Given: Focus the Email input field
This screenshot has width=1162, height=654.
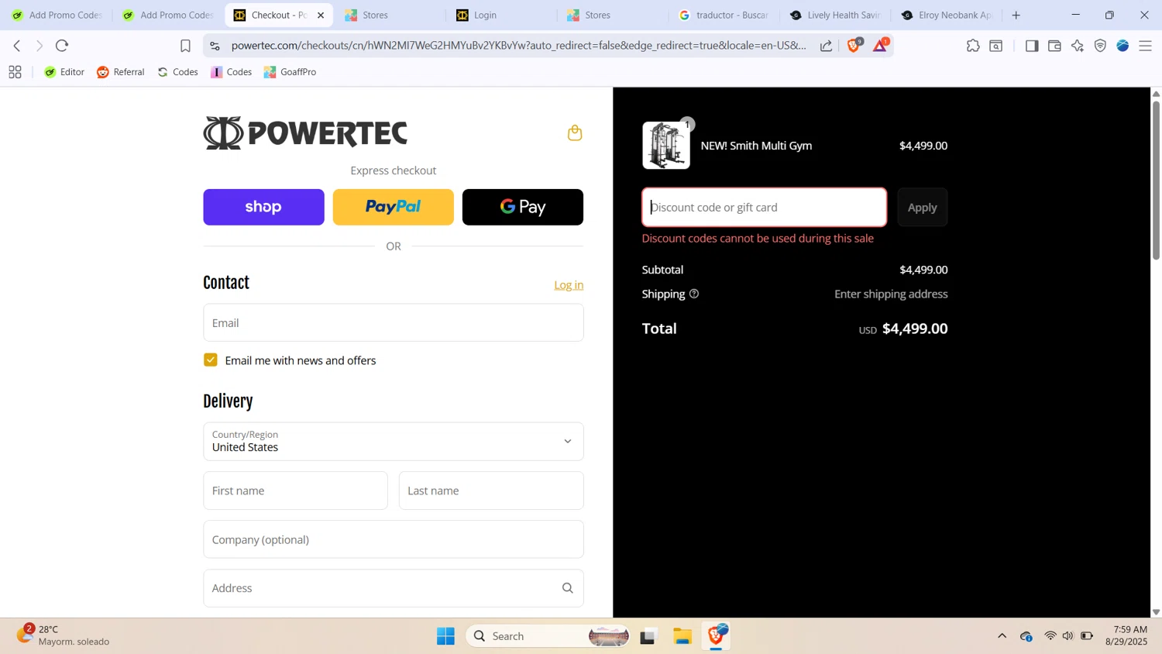Looking at the screenshot, I should click(393, 322).
